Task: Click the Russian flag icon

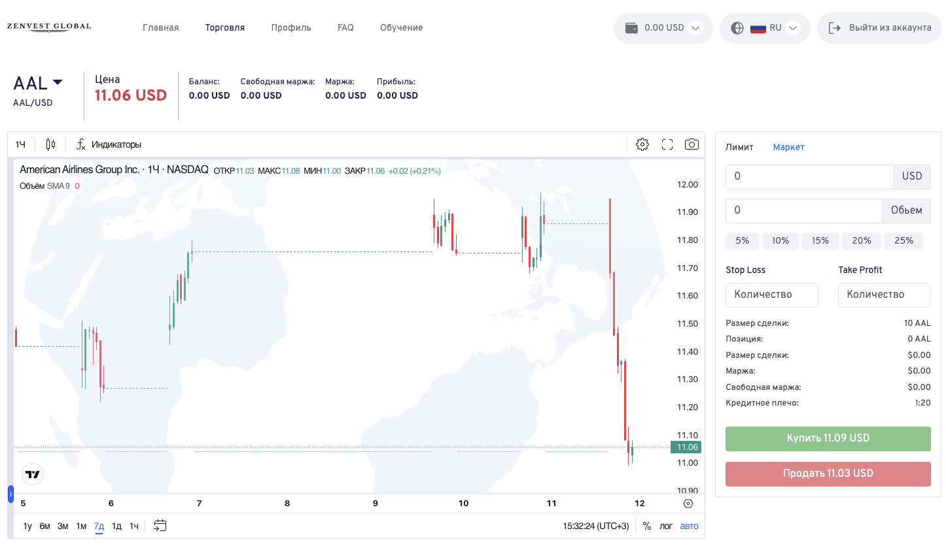Action: pyautogui.click(x=758, y=28)
